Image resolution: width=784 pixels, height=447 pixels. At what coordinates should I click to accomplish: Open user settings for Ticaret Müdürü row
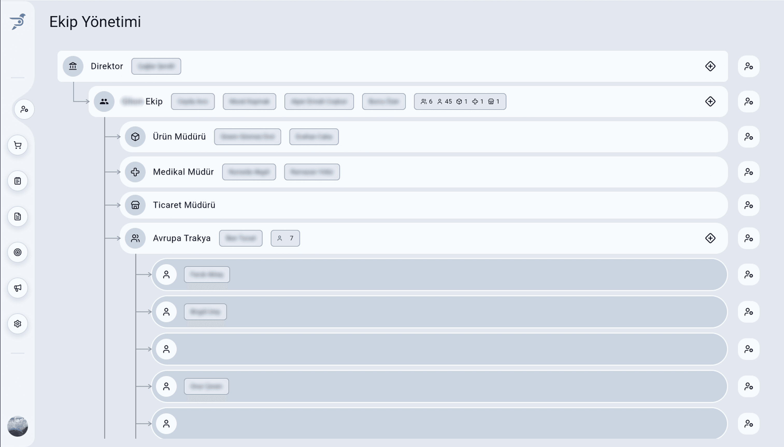[x=749, y=205]
